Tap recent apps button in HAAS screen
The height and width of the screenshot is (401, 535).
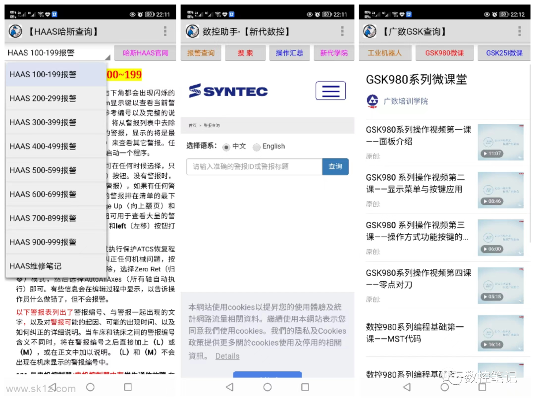(x=128, y=387)
